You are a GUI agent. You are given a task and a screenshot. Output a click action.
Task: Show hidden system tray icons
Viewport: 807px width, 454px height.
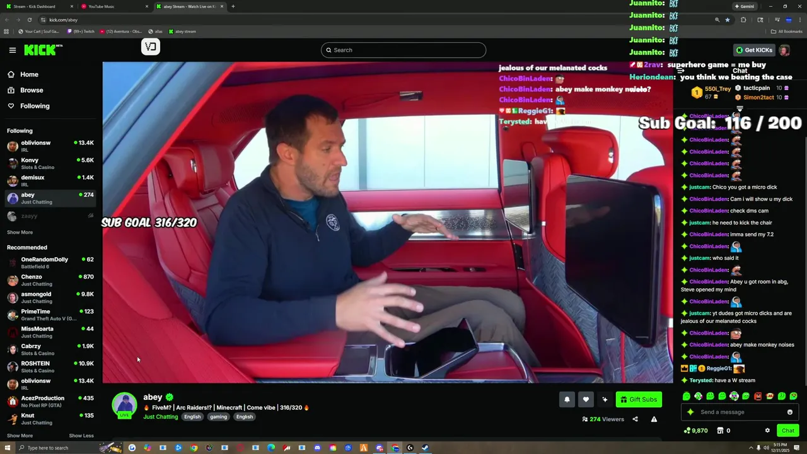click(750, 448)
